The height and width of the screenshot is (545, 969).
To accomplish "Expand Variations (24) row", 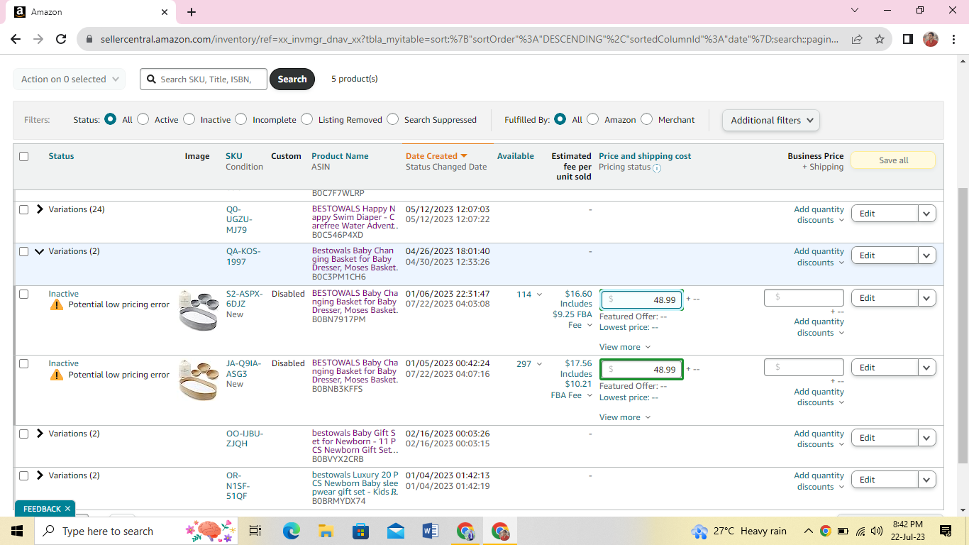I will click(x=40, y=209).
